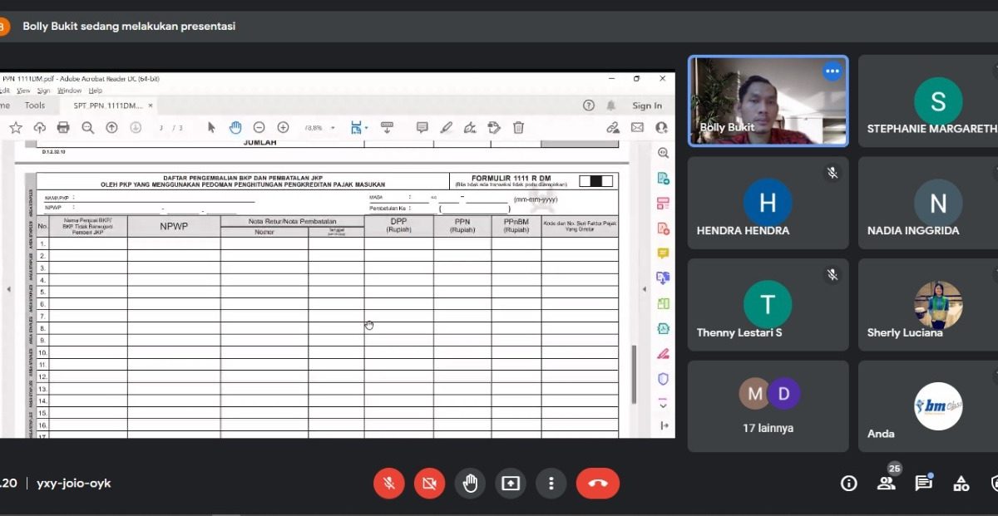Toggle scrolling read mode icon
Viewport: 998px width, 516px height.
(387, 127)
